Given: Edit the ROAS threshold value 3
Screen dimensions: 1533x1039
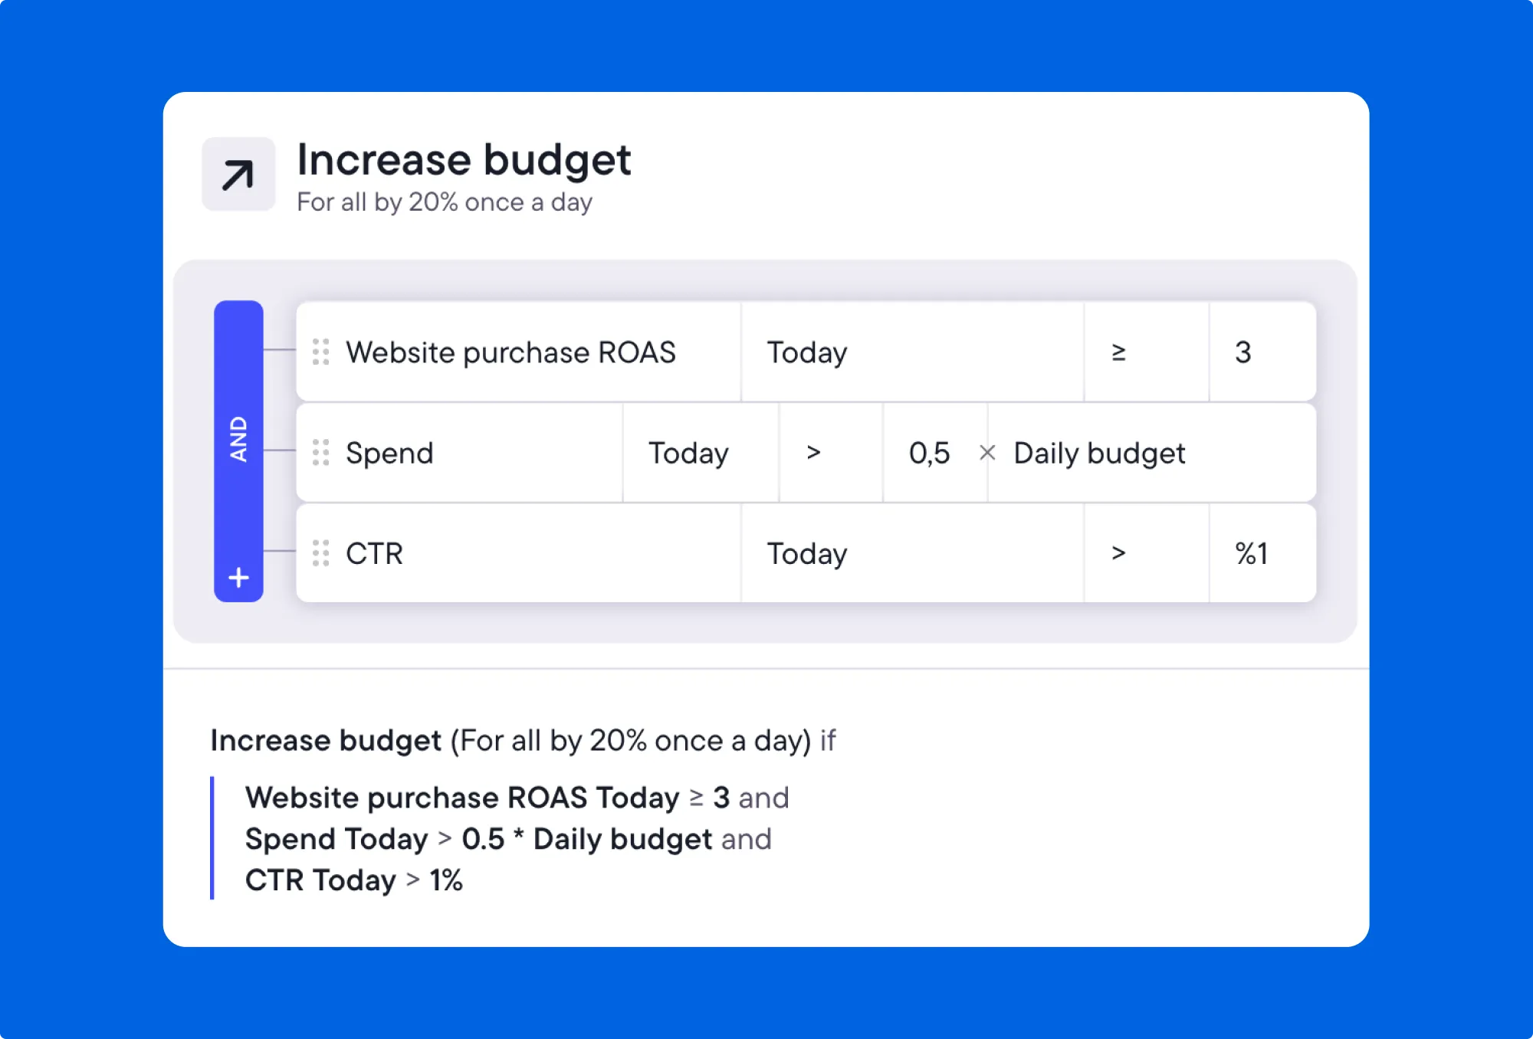Looking at the screenshot, I should pos(1243,352).
